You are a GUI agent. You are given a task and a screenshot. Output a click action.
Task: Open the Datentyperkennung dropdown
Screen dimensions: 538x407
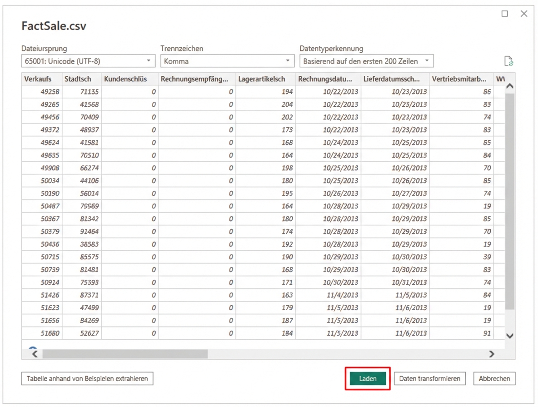[x=366, y=61]
